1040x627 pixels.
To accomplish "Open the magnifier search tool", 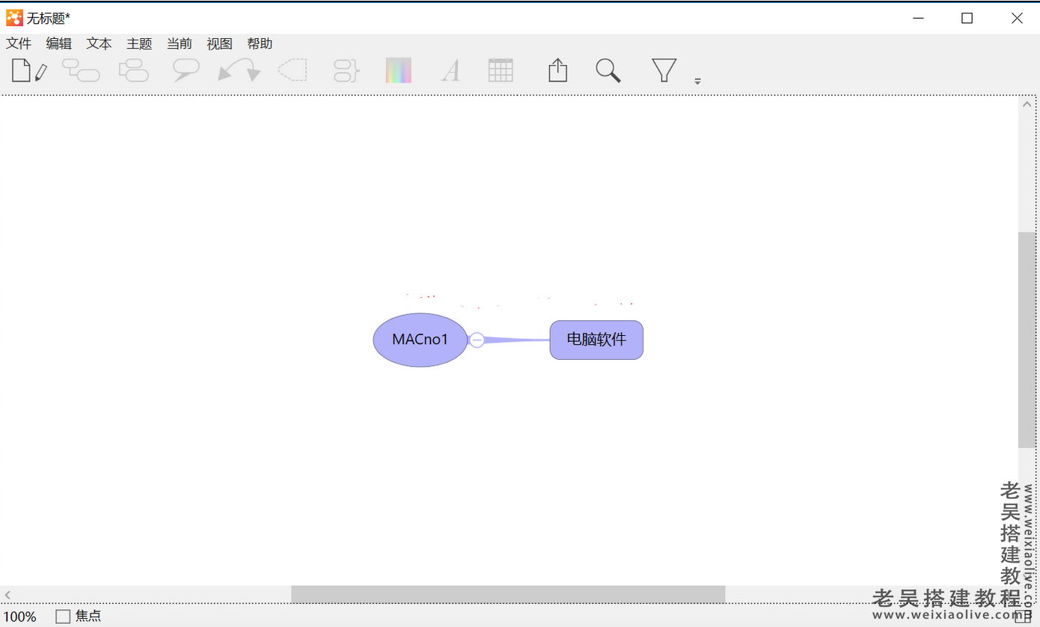I will click(x=608, y=70).
